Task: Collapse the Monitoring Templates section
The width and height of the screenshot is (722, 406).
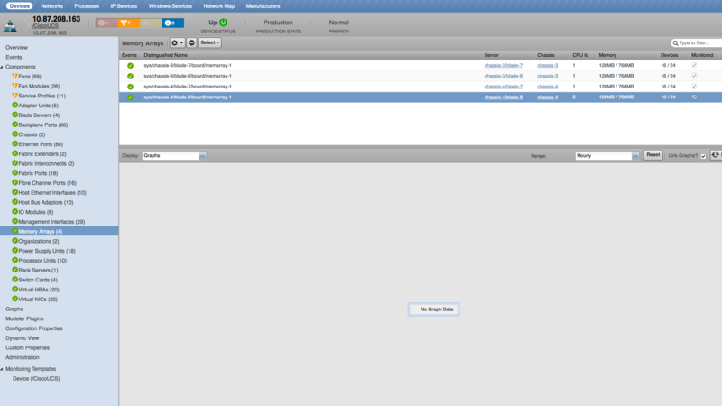Action: point(2,369)
